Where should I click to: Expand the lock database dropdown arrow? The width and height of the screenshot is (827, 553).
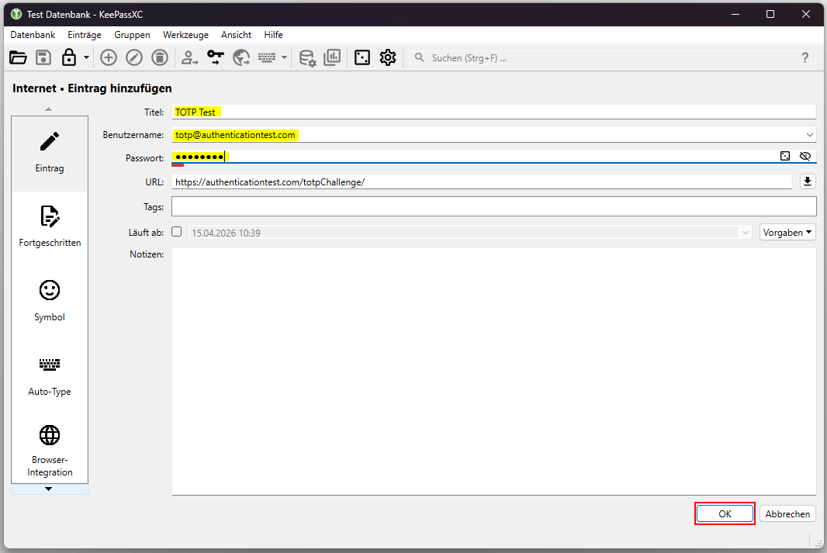tap(86, 57)
